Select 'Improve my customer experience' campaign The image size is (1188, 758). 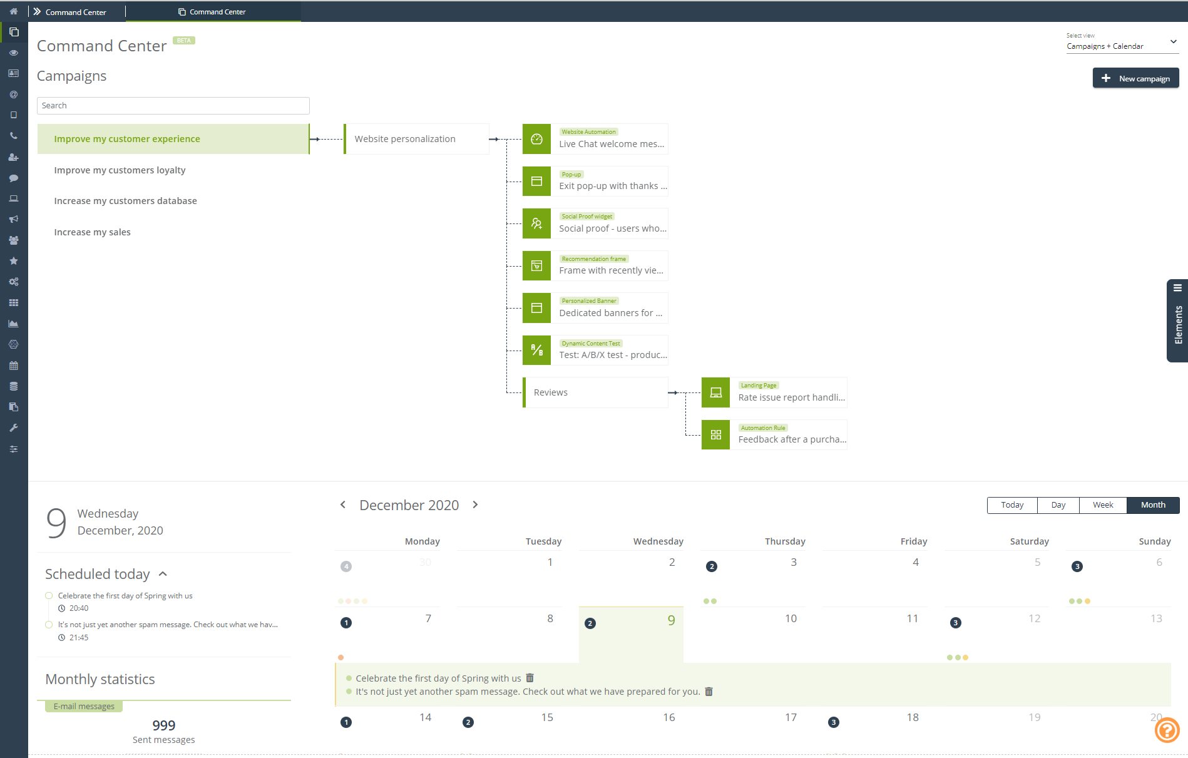point(173,139)
